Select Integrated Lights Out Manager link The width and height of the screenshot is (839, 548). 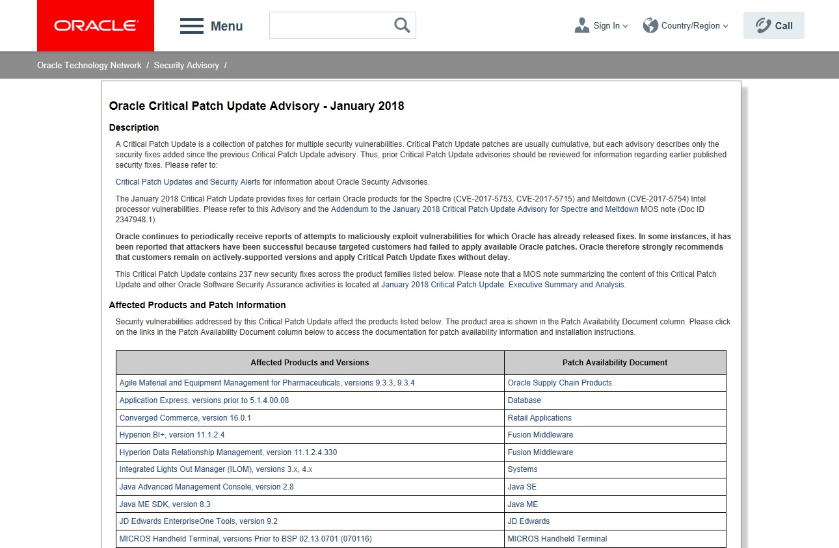coord(220,469)
